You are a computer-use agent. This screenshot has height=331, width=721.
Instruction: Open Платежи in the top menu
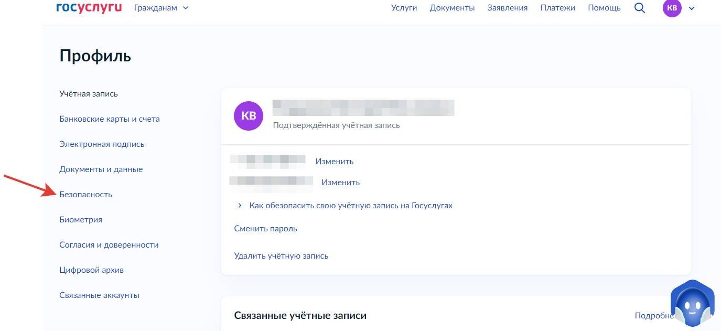coord(558,8)
